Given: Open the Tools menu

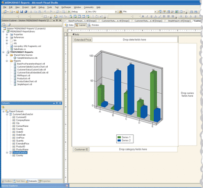Looking at the screenshot, I should coord(49,7).
